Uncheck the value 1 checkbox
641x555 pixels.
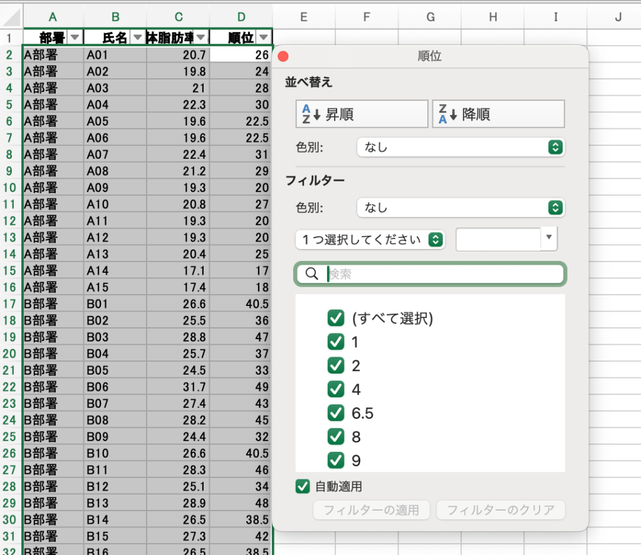(x=336, y=342)
